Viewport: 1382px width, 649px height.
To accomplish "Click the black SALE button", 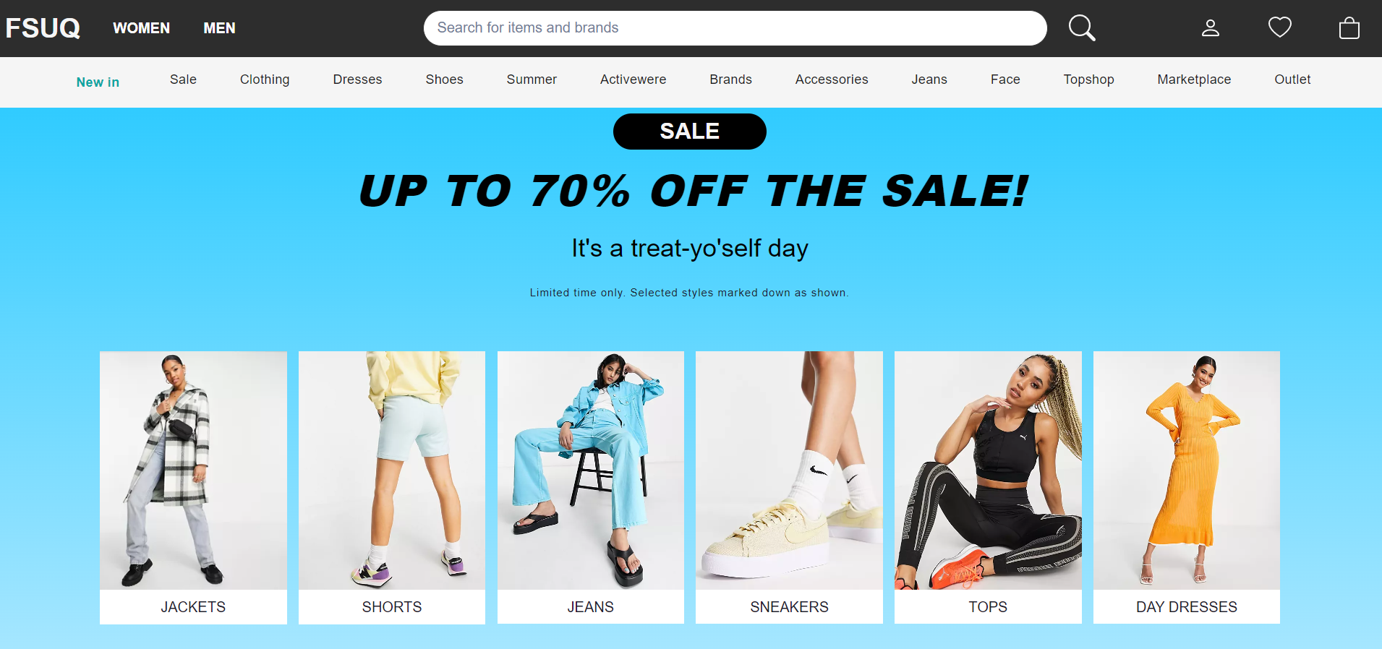I will pyautogui.click(x=690, y=132).
